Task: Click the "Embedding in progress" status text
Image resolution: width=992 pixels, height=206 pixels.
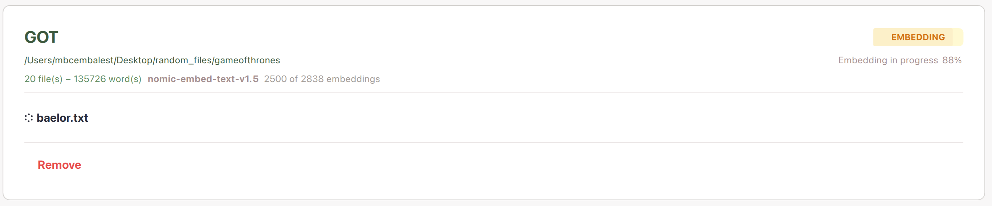Action: tap(888, 60)
